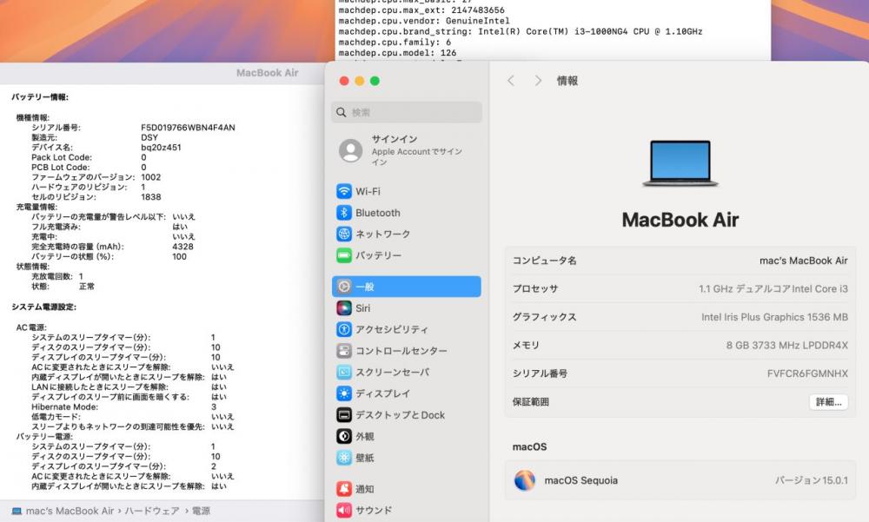The width and height of the screenshot is (869, 522).
Task: Click the バージョン15.0.1 text
Action: click(x=812, y=480)
